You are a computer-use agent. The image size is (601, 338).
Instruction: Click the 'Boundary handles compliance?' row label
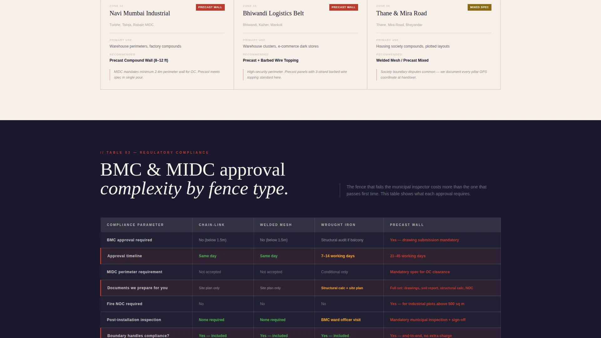(138, 335)
